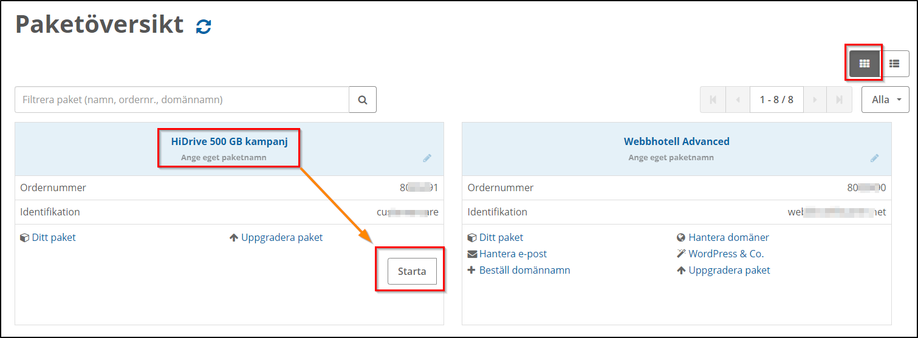The height and width of the screenshot is (338, 918).
Task: Click the filter packages input field
Action: point(182,100)
